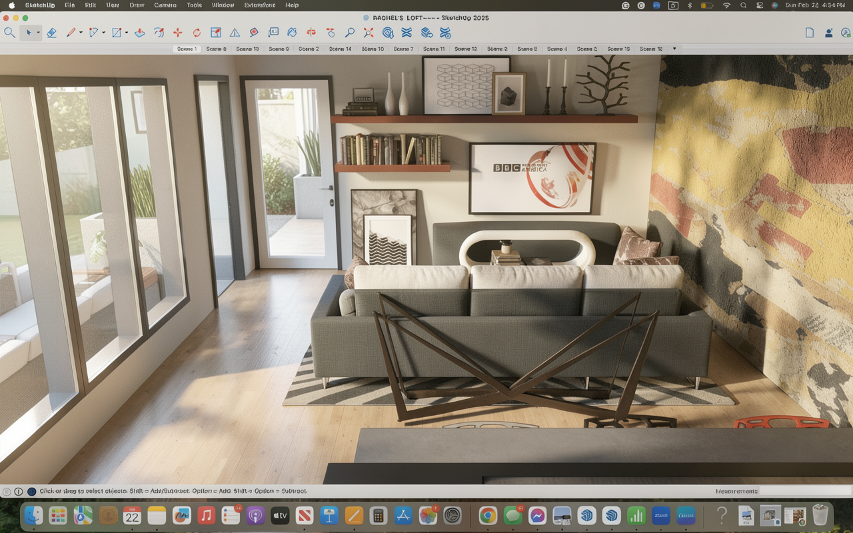Open the Extensions menu
This screenshot has width=853, height=533.
point(260,5)
